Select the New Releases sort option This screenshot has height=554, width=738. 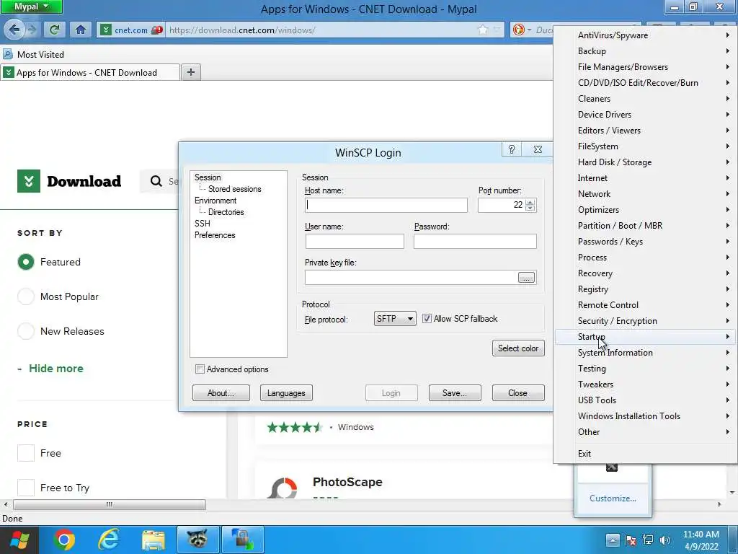point(26,331)
